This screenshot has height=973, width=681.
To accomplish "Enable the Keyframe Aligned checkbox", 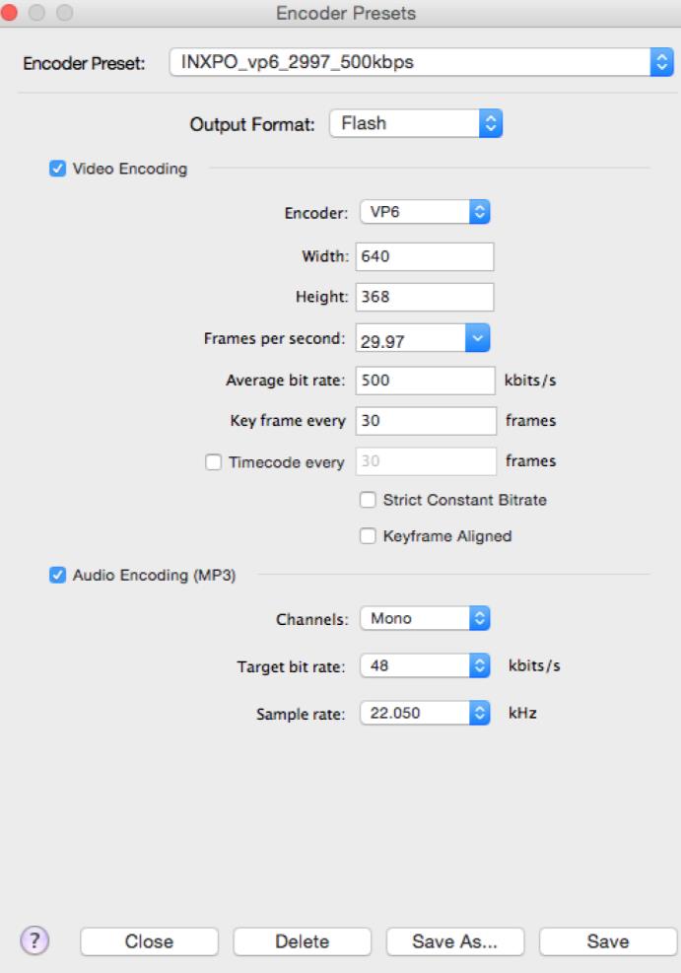I will pyautogui.click(x=368, y=536).
